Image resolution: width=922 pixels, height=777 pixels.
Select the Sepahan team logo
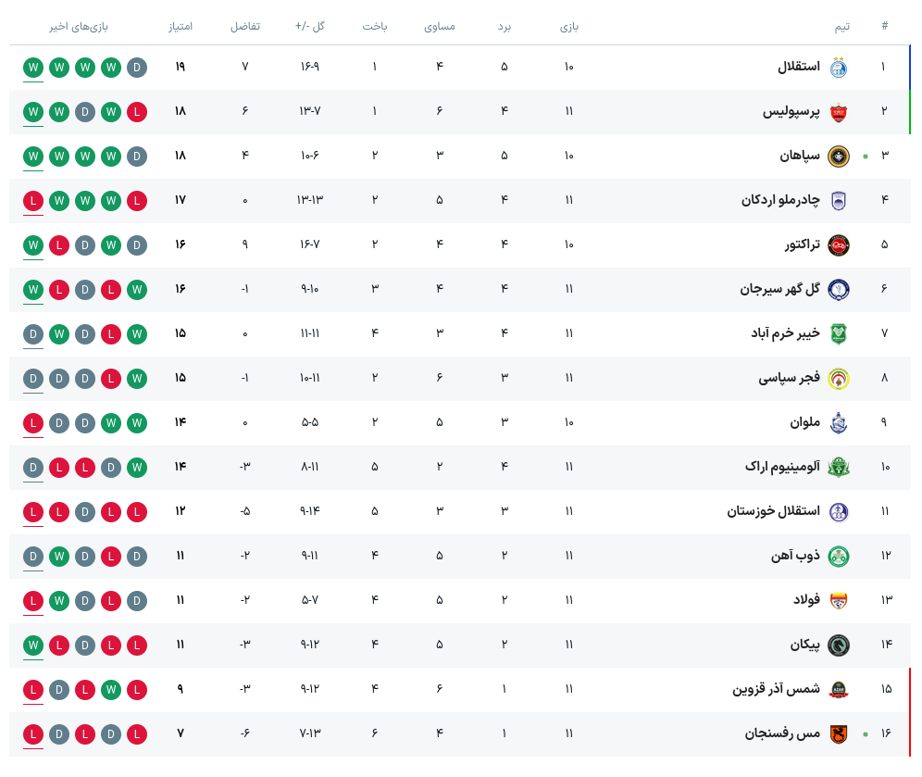coord(838,157)
